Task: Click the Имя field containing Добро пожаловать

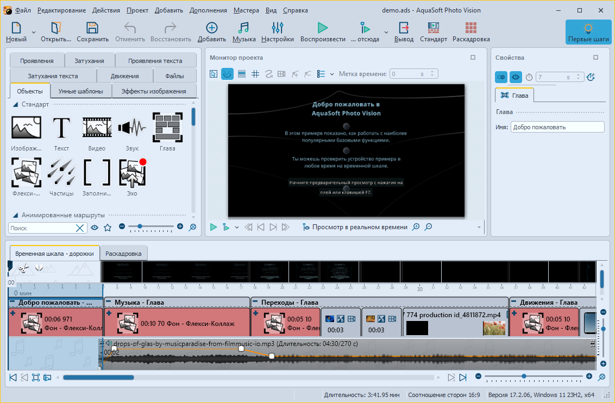Action: point(557,127)
